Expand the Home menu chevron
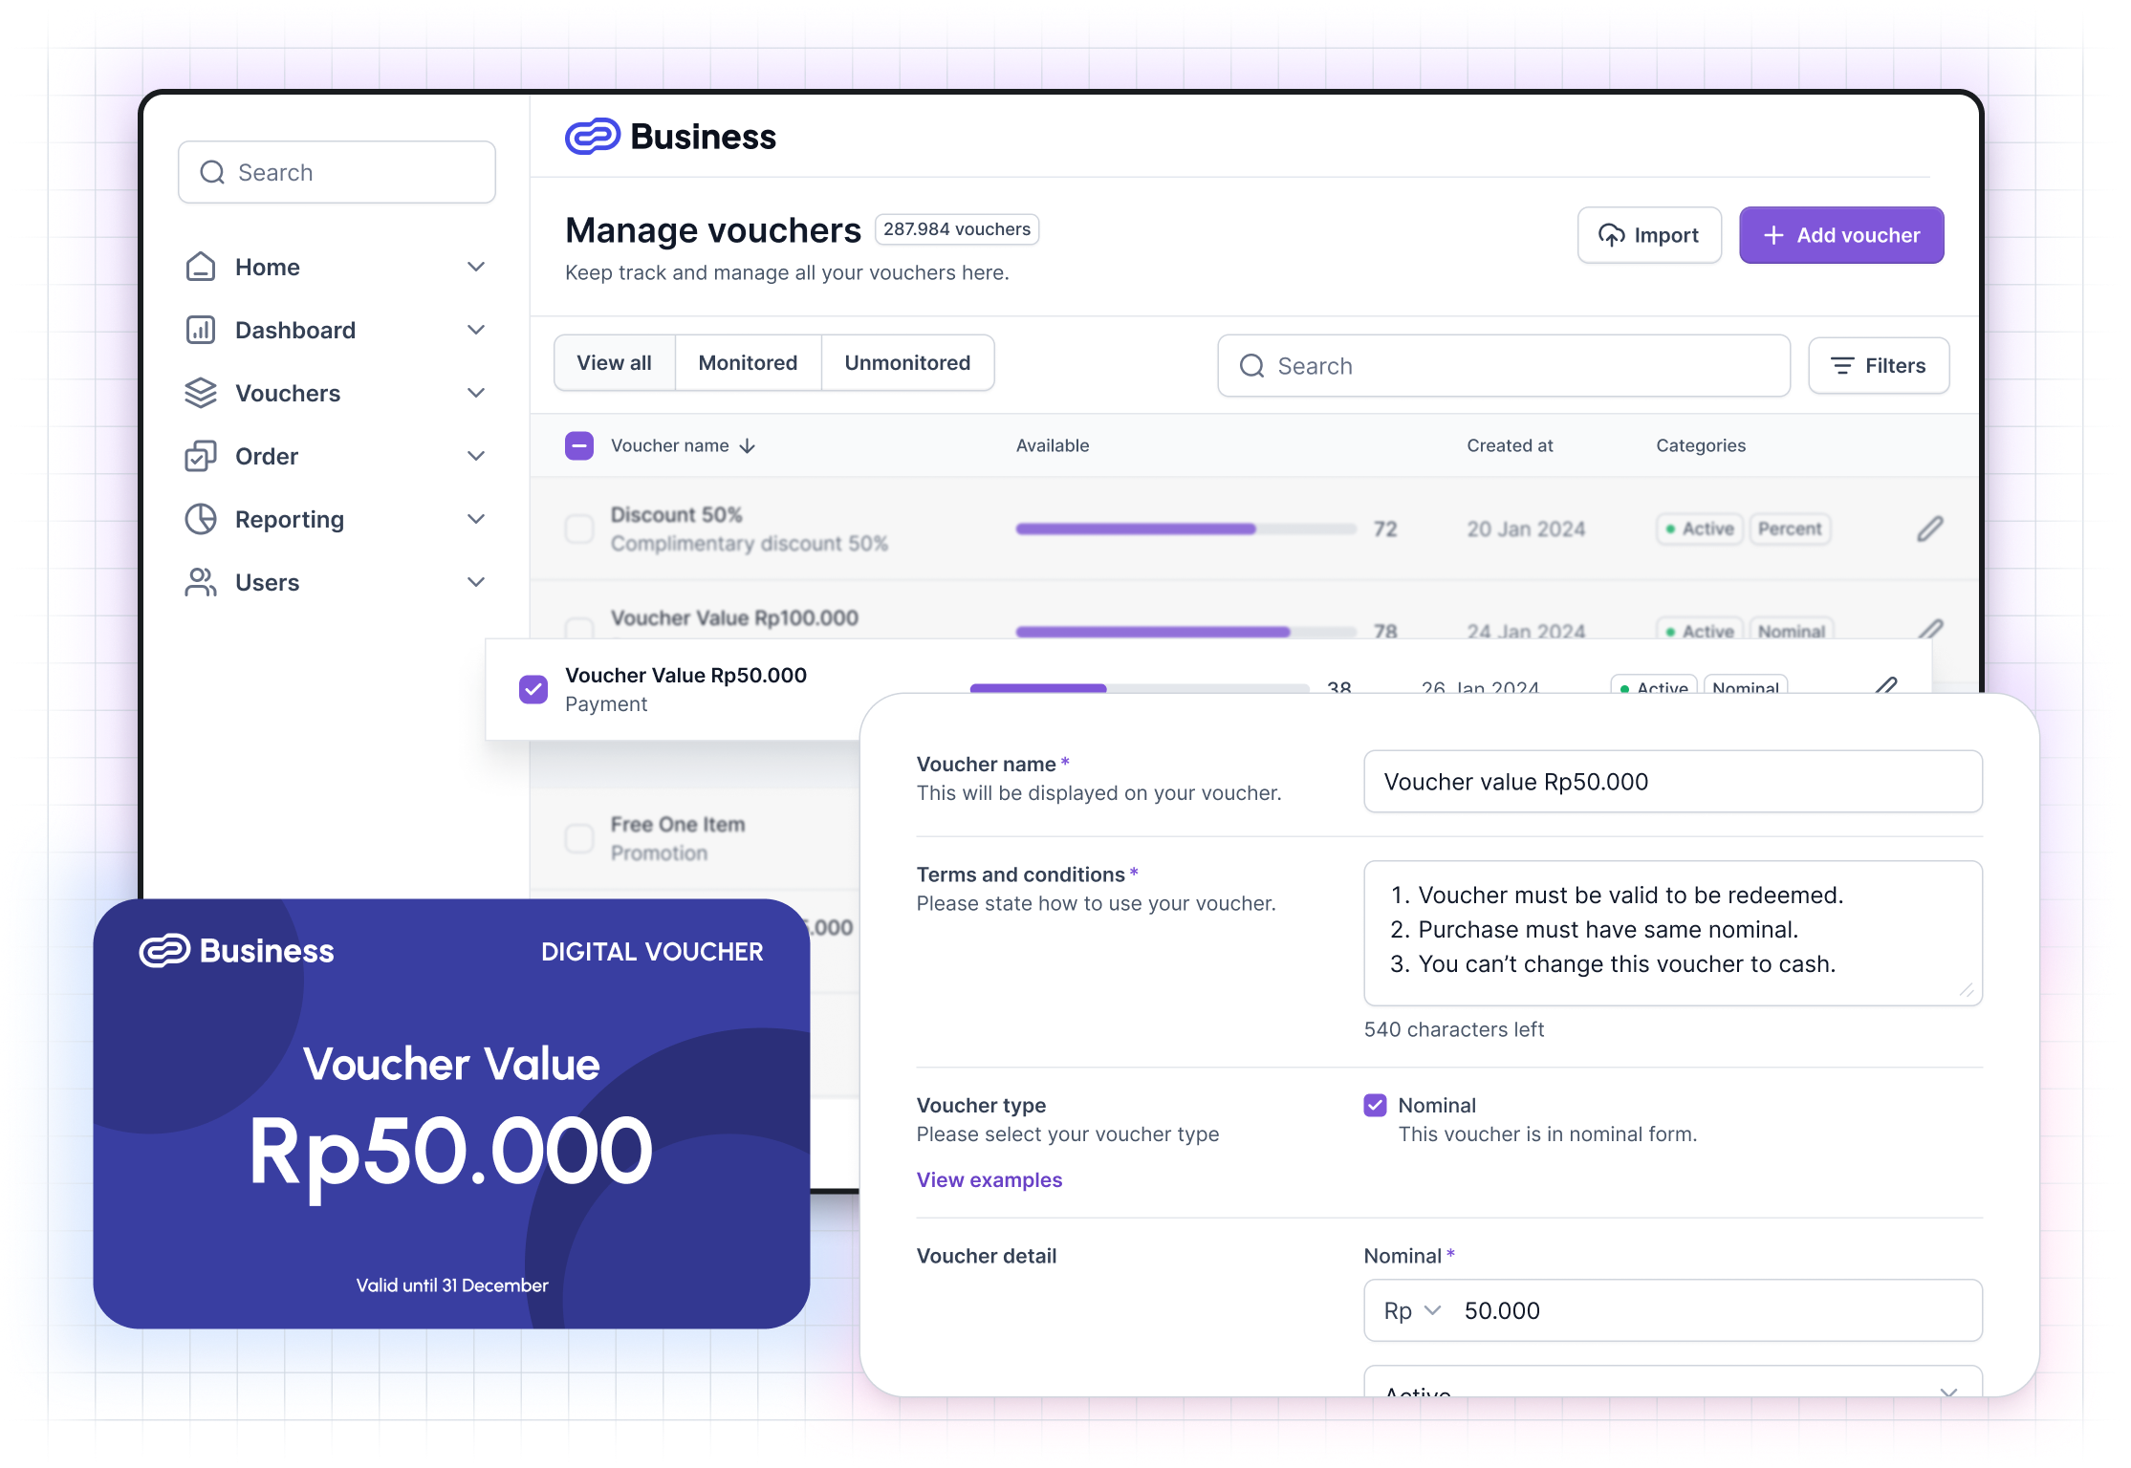Screen dimensions: 2131x1468 (x=476, y=267)
